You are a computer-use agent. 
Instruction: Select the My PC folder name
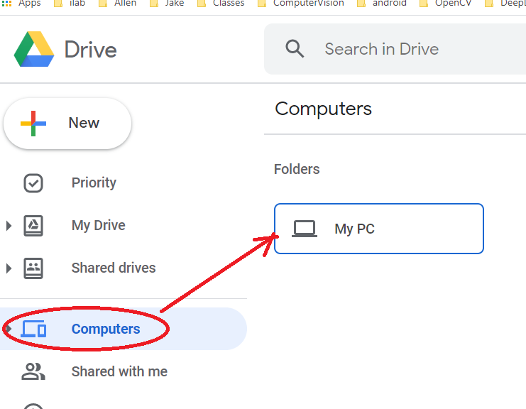click(354, 229)
